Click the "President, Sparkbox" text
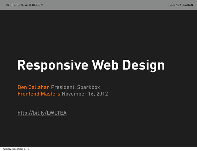The image size is (197, 151). pyautogui.click(x=75, y=87)
